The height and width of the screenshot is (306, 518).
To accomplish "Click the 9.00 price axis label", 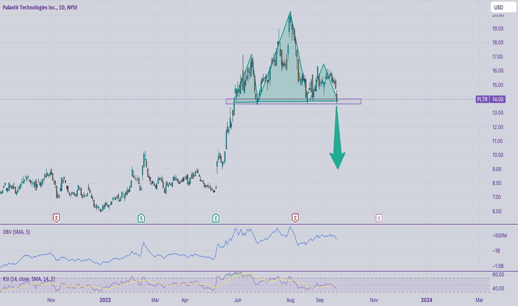I will pos(497,169).
